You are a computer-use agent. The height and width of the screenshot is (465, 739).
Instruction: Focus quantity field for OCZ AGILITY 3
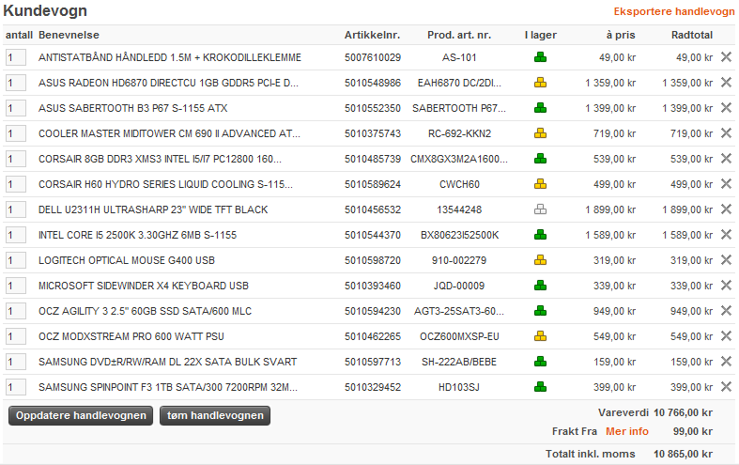(16, 311)
